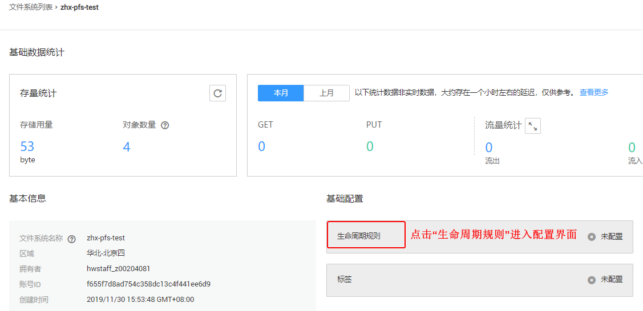This screenshot has height=311, width=643.
Task: Click status dot of 生命周期规则 row
Action: click(x=591, y=236)
